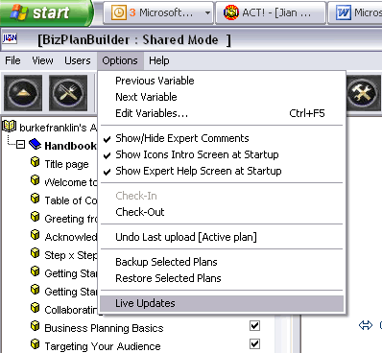Open the Help menu

pos(159,60)
